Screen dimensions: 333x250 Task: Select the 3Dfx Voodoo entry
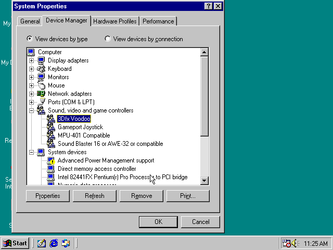tap(74, 119)
